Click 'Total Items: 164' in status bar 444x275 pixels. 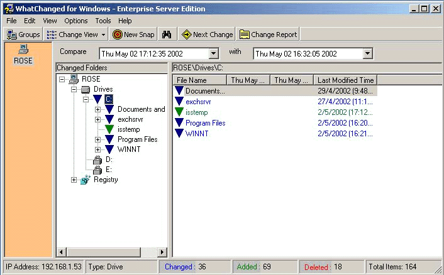click(392, 267)
